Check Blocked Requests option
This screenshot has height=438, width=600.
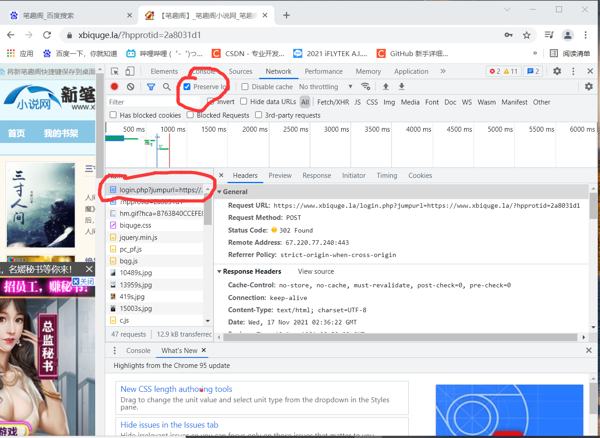point(190,115)
